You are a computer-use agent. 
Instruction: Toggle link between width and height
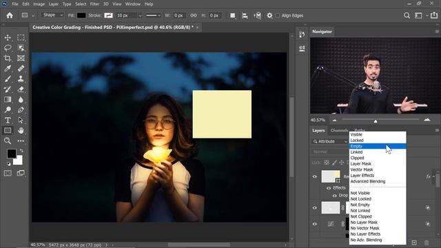click(x=194, y=15)
